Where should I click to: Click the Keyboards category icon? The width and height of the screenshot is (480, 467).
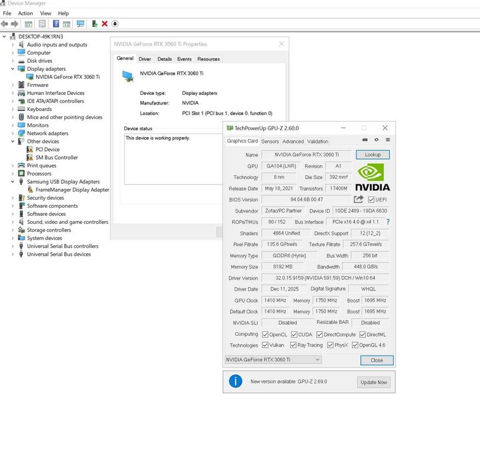coord(21,109)
